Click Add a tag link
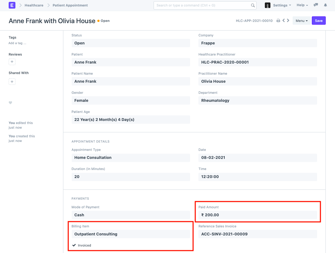Image resolution: width=335 pixels, height=253 pixels. pyautogui.click(x=17, y=43)
